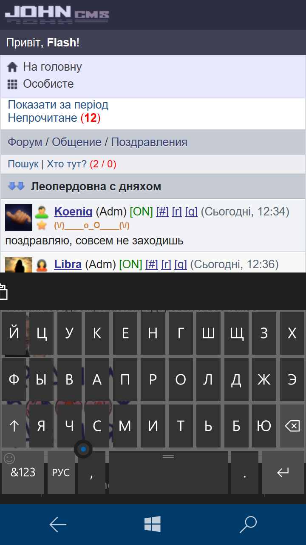Image resolution: width=306 pixels, height=545 pixels.
Task: Open the Показати за період link
Action: click(58, 105)
